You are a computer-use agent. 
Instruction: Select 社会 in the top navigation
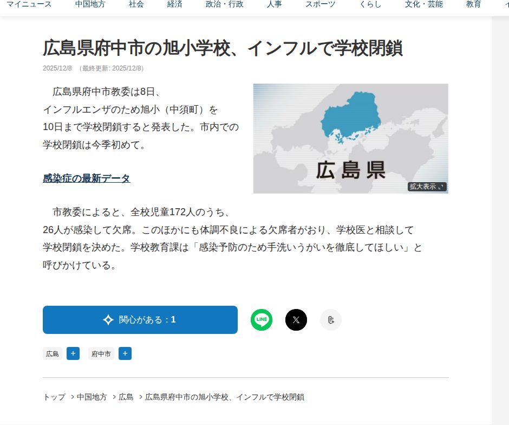[136, 4]
